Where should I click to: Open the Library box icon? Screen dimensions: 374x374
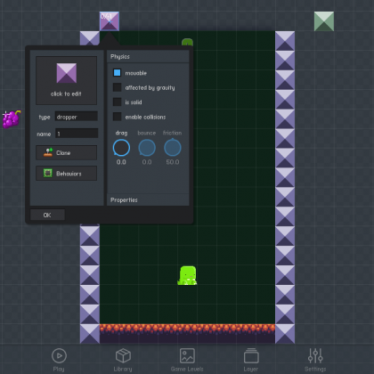pos(123,355)
